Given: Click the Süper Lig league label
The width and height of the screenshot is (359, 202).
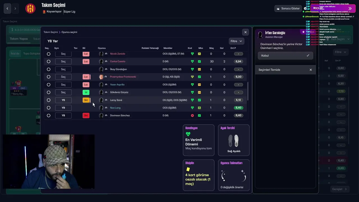Looking at the screenshot, I should tap(69, 12).
